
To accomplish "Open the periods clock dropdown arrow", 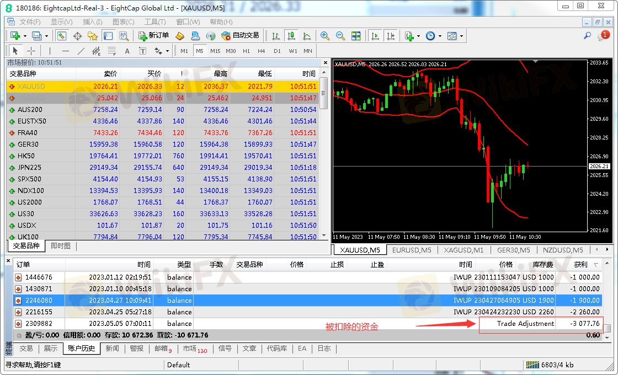I will (x=440, y=36).
